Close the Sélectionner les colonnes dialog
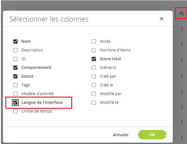 tap(162, 19)
